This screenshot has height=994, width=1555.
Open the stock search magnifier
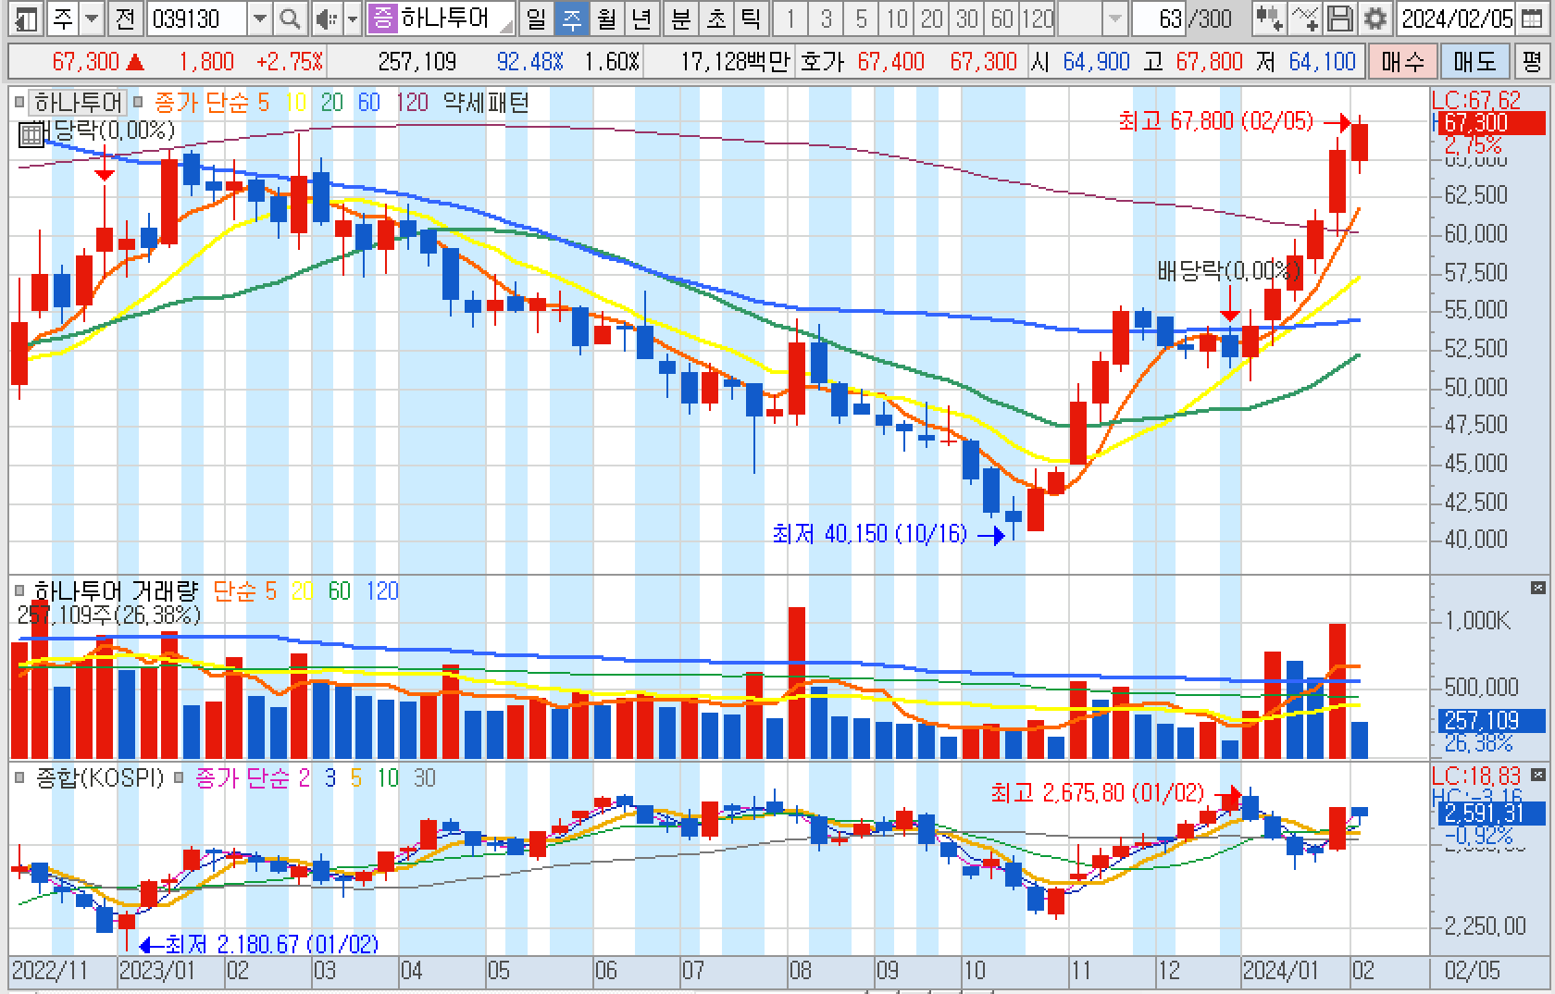[x=290, y=19]
